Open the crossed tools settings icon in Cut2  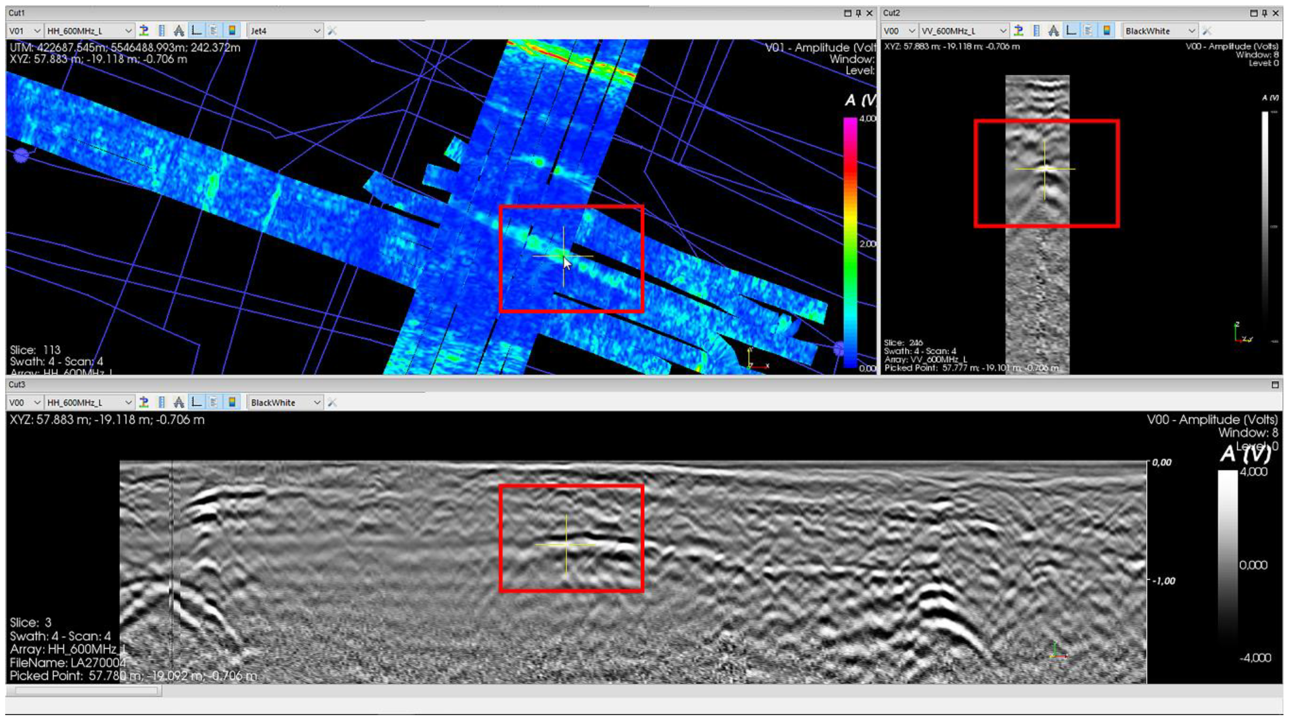click(1207, 31)
